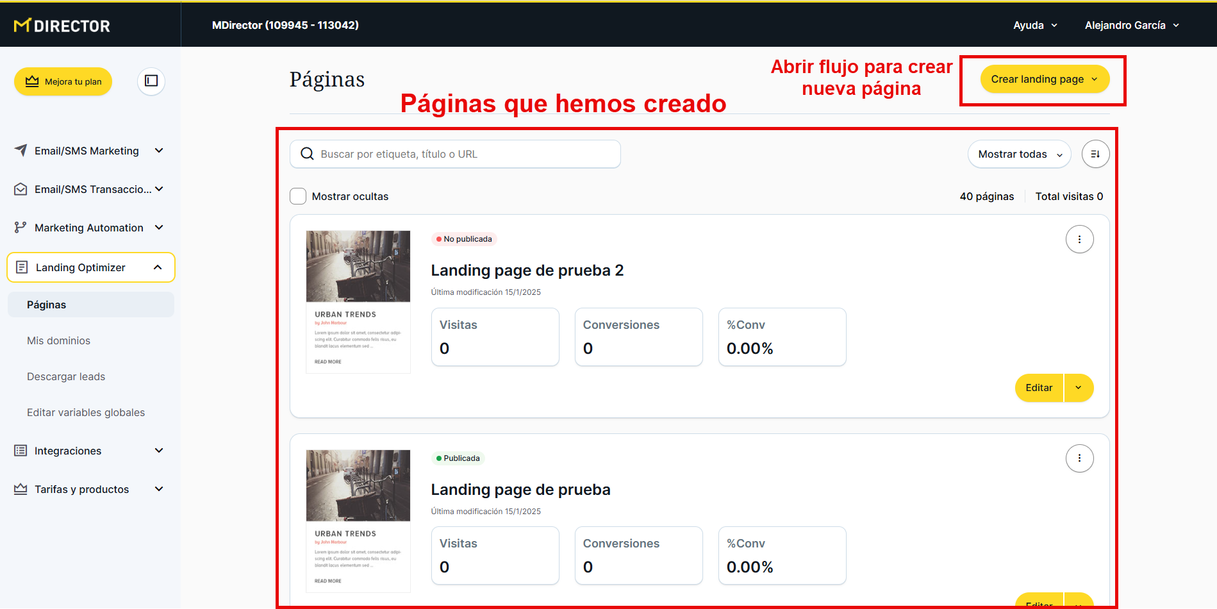This screenshot has height=609, width=1217.
Task: Click the sort order icon button
Action: pyautogui.click(x=1095, y=154)
